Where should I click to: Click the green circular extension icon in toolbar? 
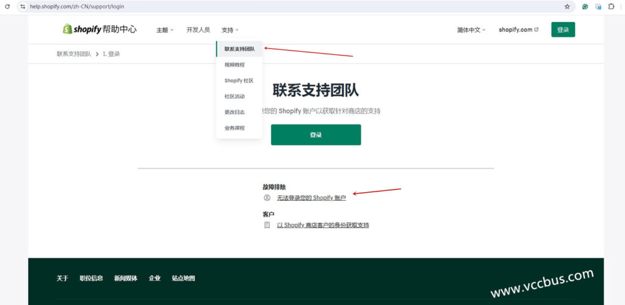pos(585,6)
